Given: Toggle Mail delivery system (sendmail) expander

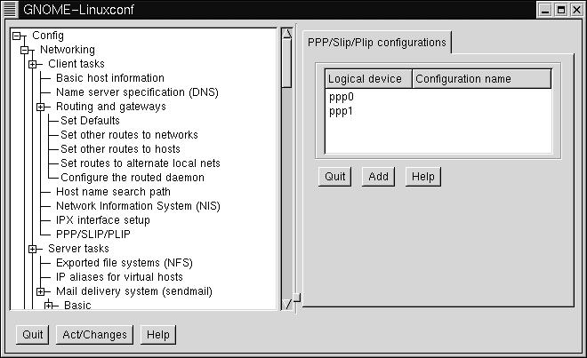Looking at the screenshot, I should tap(41, 291).
